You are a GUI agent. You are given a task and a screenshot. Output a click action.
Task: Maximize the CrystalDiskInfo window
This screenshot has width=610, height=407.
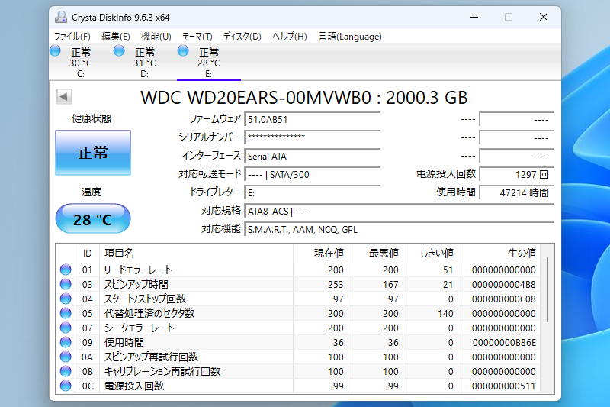click(509, 17)
